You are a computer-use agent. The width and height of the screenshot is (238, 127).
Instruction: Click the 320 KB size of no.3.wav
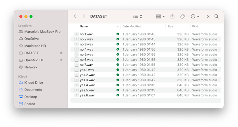pyautogui.click(x=183, y=44)
